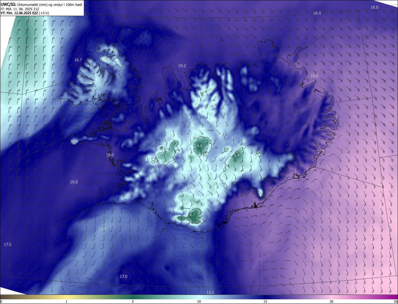Click the 10.4 value on the Snæfellsnes tip
Image resolution: width=398 pixels, height=304 pixels.
pos(74,141)
